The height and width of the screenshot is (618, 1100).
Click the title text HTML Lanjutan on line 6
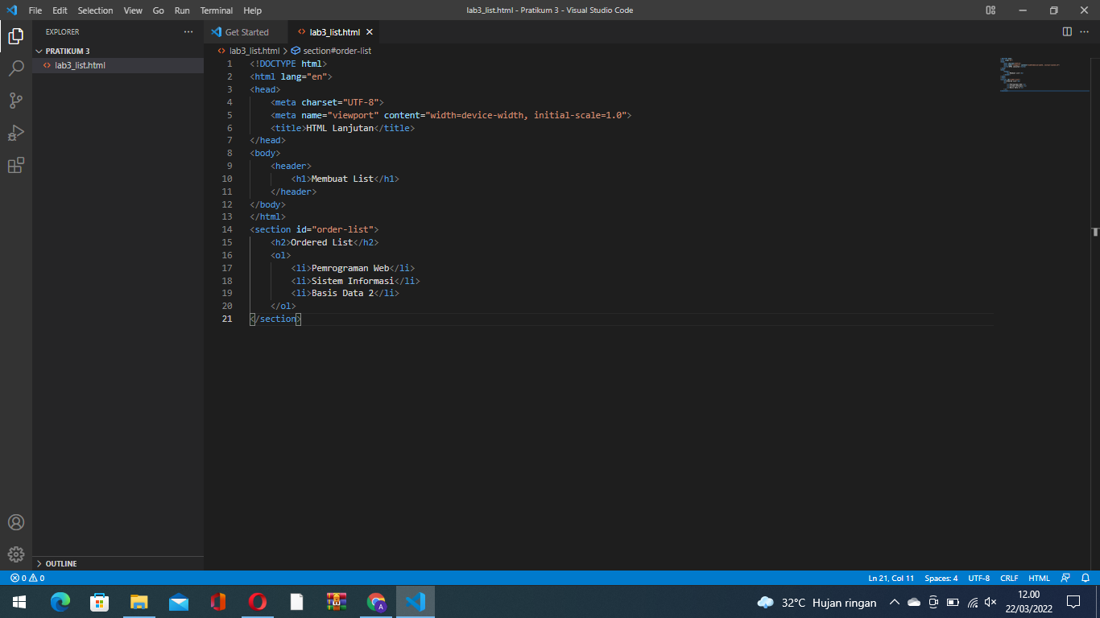pyautogui.click(x=340, y=128)
